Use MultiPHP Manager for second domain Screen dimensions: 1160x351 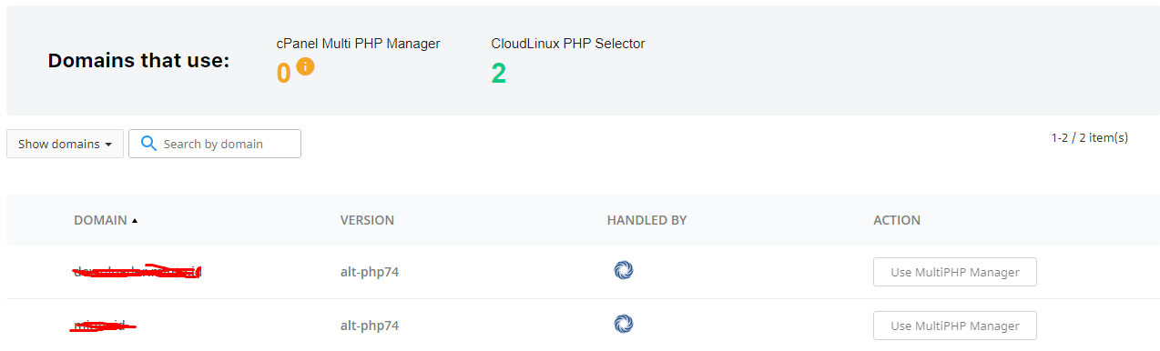[954, 326]
